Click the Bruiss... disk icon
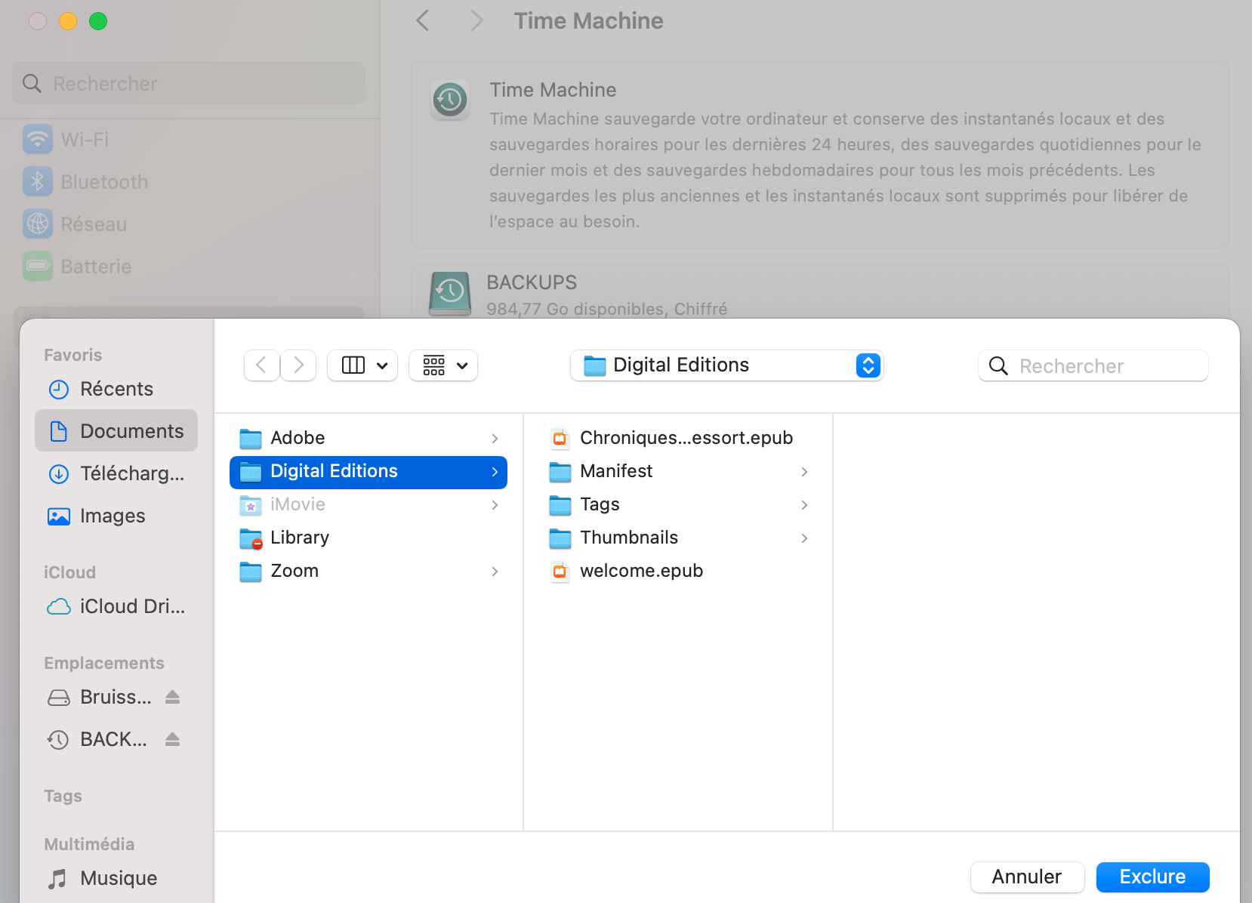 click(x=59, y=698)
